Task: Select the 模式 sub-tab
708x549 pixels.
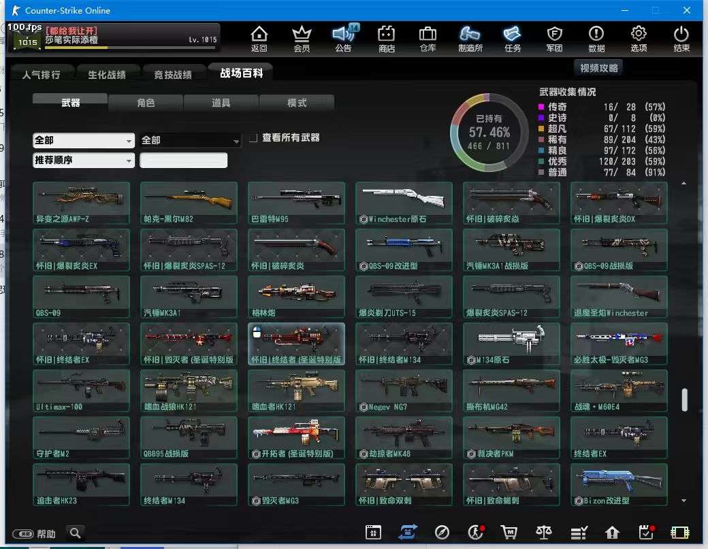Action: coord(297,103)
